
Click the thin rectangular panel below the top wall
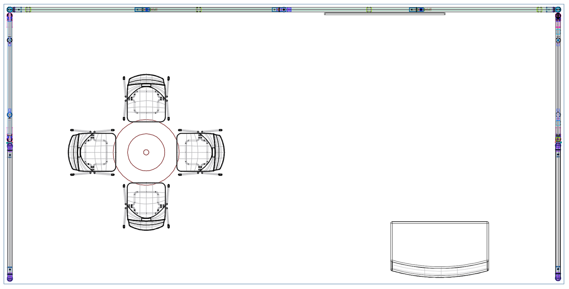pyautogui.click(x=384, y=14)
